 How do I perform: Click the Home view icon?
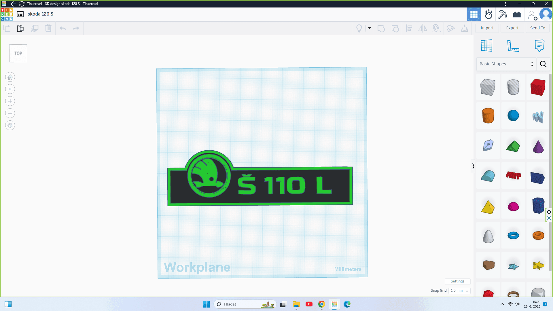pyautogui.click(x=10, y=77)
